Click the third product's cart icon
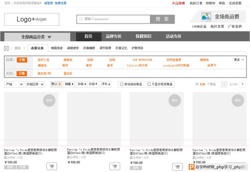 (x=178, y=166)
